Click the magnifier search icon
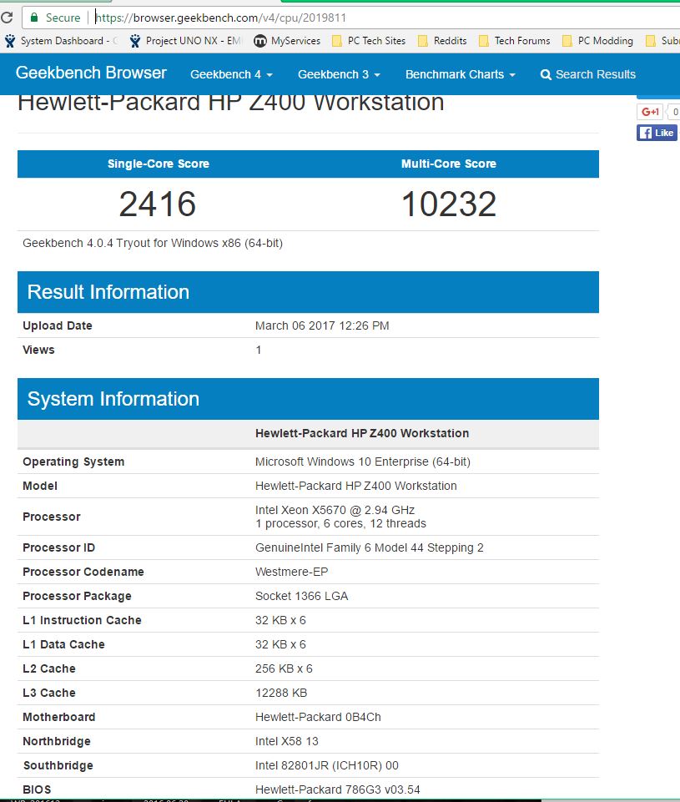The height and width of the screenshot is (802, 680). pyautogui.click(x=546, y=74)
